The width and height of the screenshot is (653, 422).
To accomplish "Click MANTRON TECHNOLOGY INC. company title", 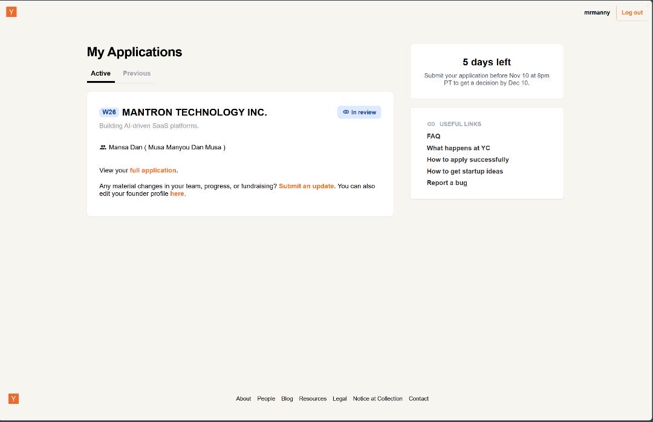I will tap(195, 112).
